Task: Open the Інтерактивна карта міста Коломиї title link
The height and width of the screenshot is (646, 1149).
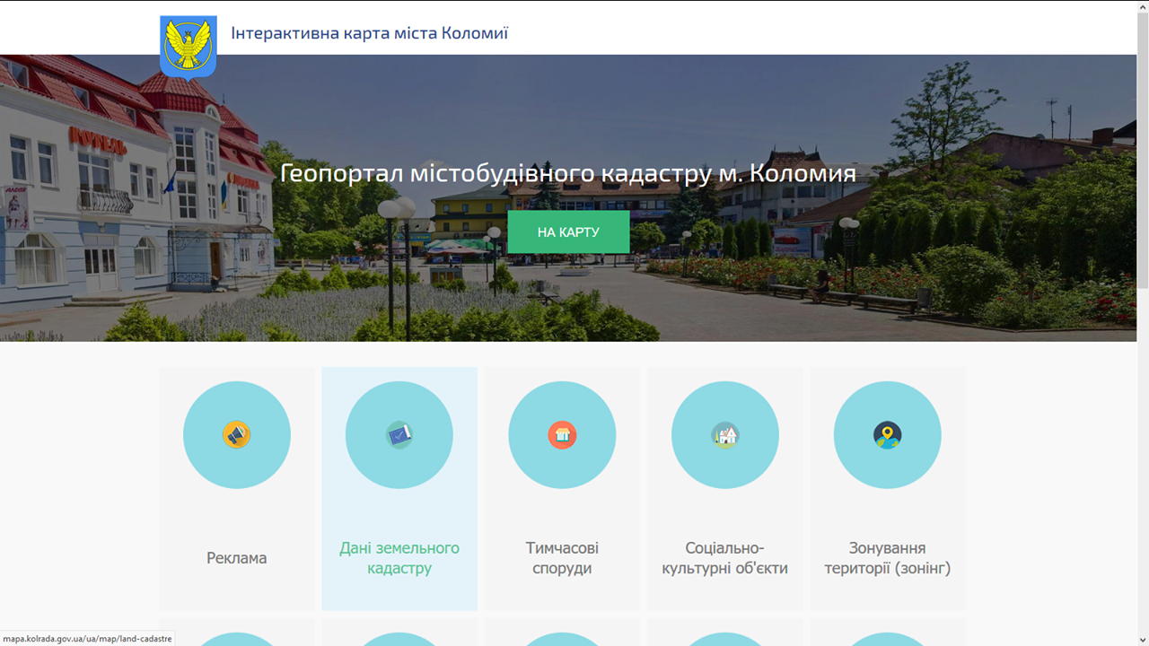Action: coord(369,34)
